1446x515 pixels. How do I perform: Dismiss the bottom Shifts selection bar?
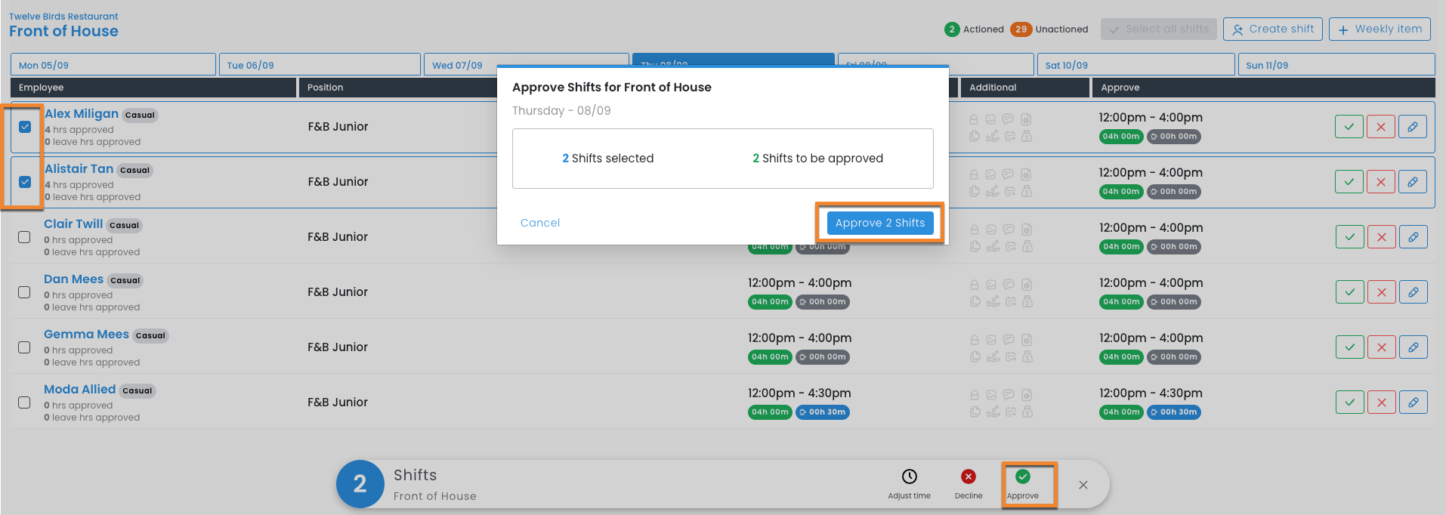[x=1083, y=485]
